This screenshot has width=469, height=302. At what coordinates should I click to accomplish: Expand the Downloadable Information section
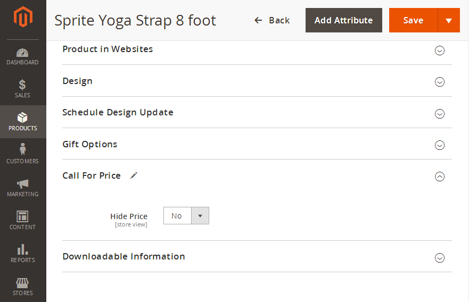[440, 258]
